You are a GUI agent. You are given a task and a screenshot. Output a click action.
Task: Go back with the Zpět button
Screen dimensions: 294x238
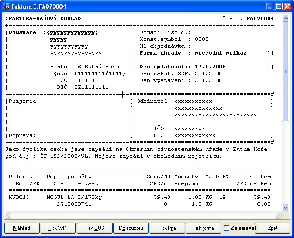tap(272, 228)
